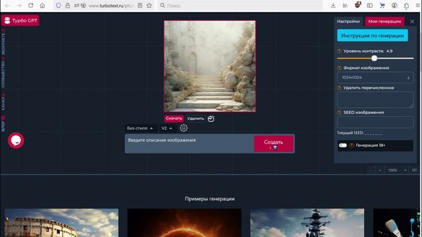The width and height of the screenshot is (422, 237).
Task: Show site security info via padlock icon
Action: tap(67, 5)
